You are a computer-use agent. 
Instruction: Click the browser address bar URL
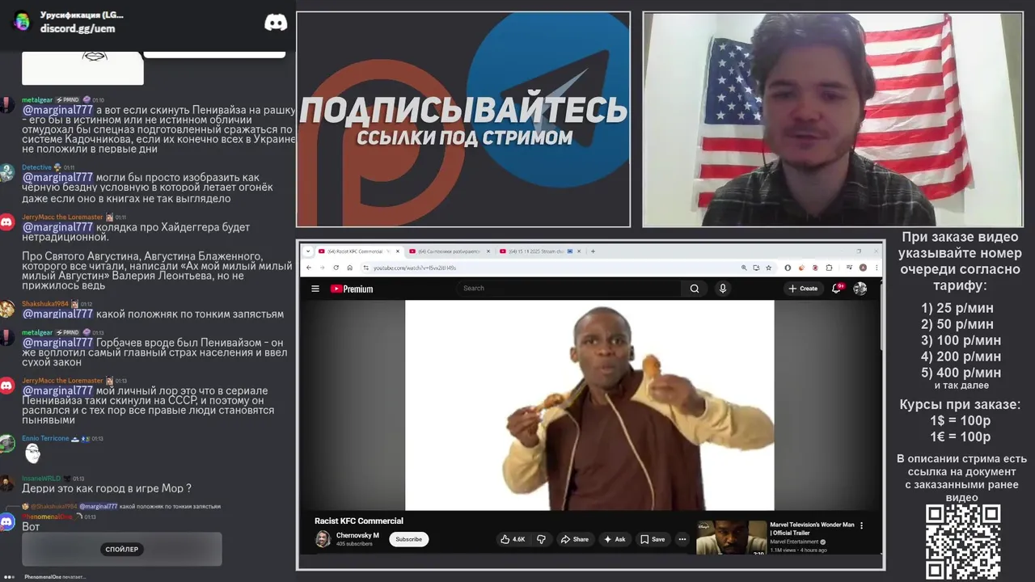pos(414,268)
